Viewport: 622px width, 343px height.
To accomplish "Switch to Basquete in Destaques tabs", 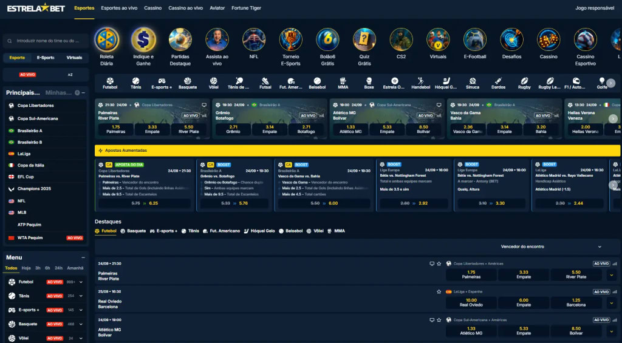I will (133, 231).
